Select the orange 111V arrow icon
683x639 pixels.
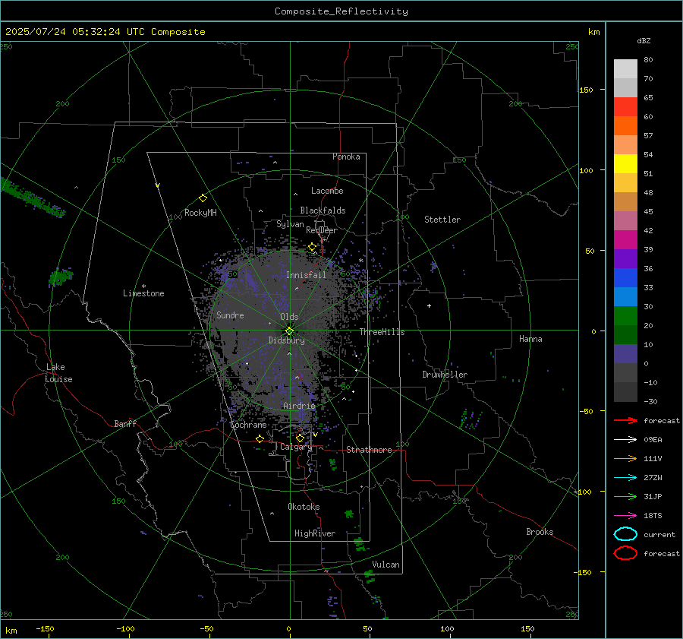625,458
